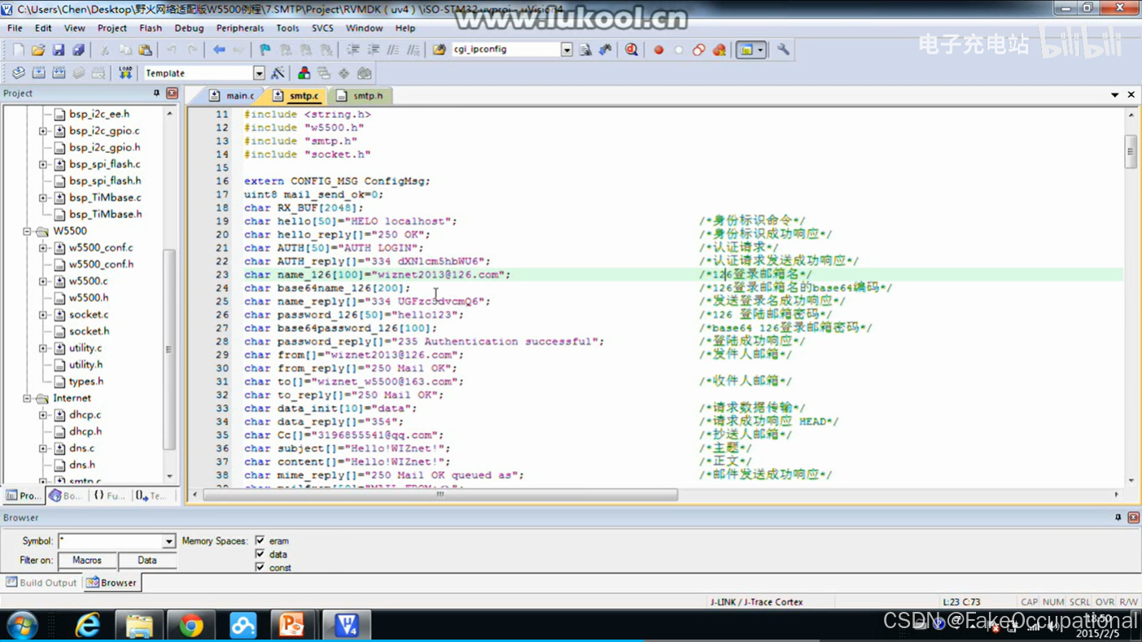Select w5500.h in project tree
1142x642 pixels.
point(89,298)
